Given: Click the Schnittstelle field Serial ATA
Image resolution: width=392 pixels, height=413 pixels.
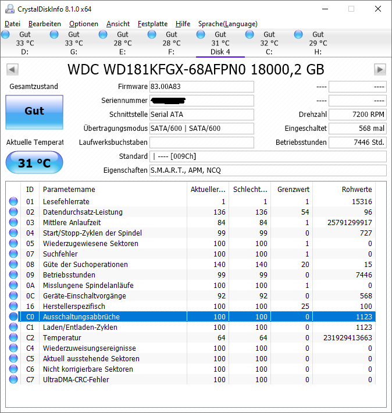Looking at the screenshot, I should [202, 115].
